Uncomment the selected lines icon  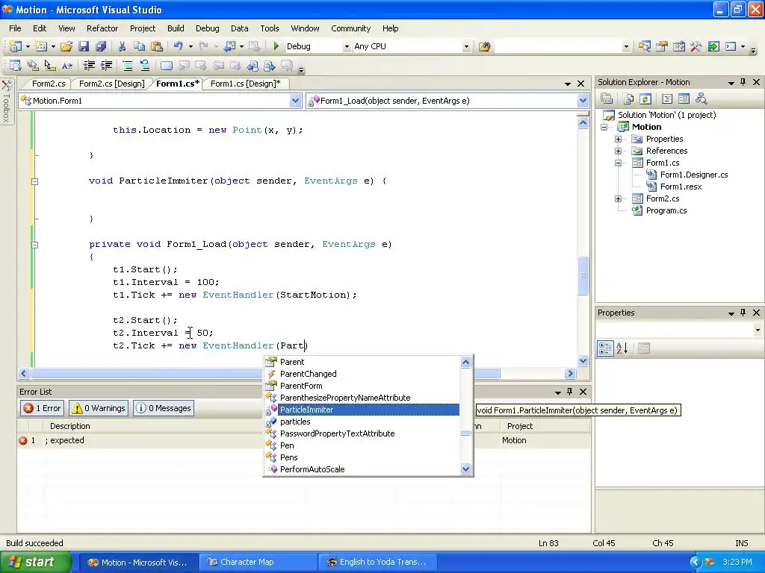tap(144, 66)
